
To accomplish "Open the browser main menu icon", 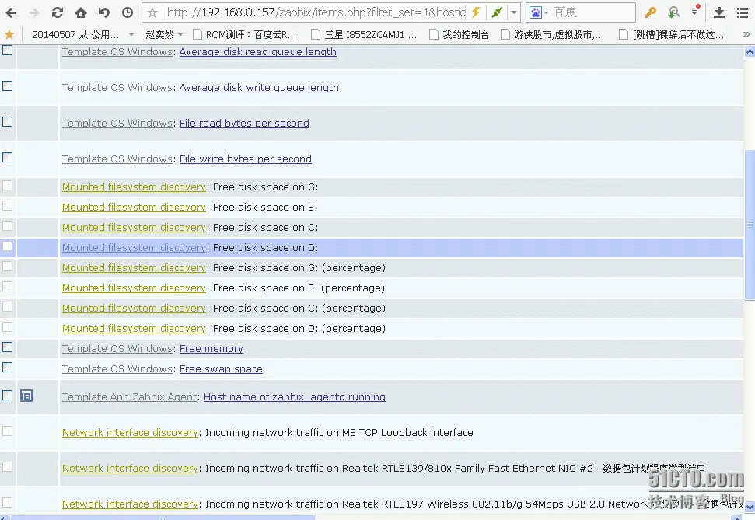I will click(x=743, y=12).
